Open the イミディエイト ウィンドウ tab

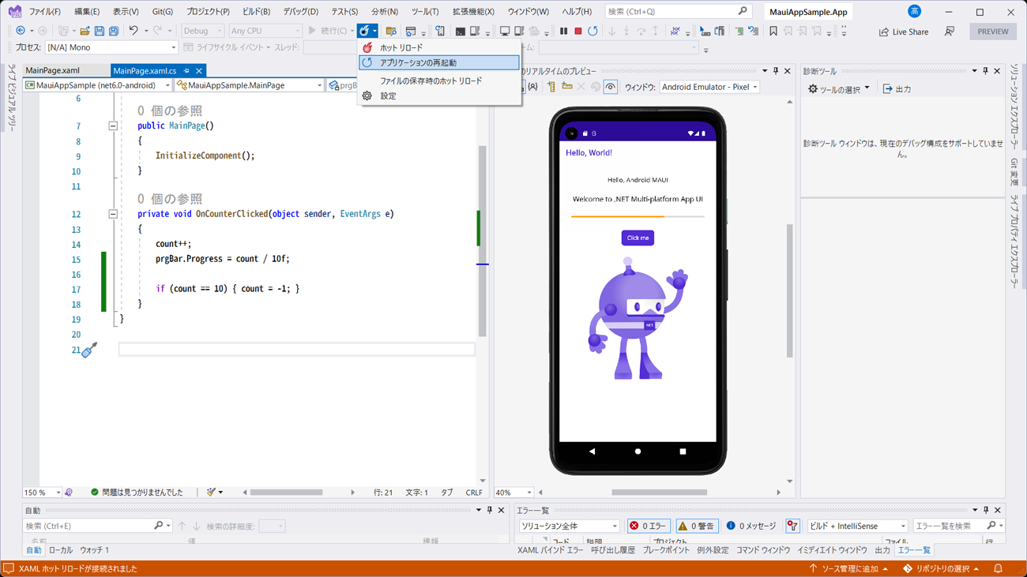pyautogui.click(x=832, y=550)
